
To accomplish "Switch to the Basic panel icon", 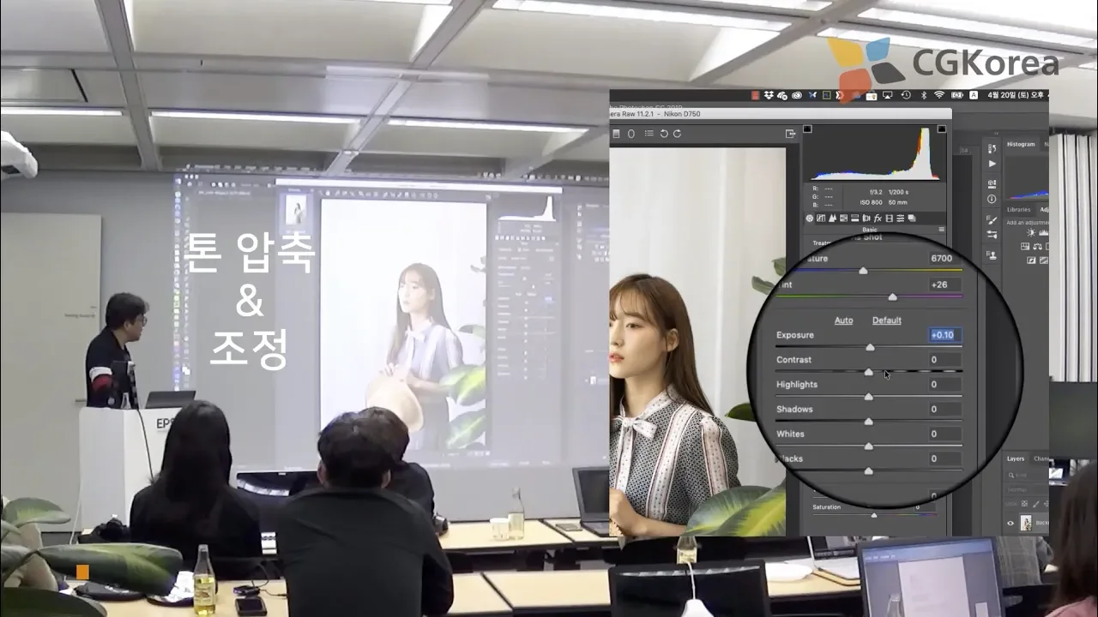I will (x=810, y=219).
